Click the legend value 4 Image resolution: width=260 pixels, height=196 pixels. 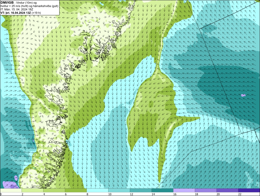click(44, 194)
